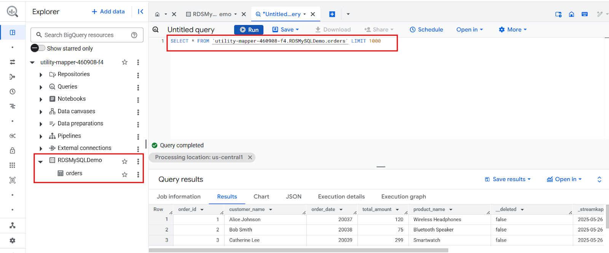Open settings gear in left sidebar
The width and height of the screenshot is (609, 253).
13,240
